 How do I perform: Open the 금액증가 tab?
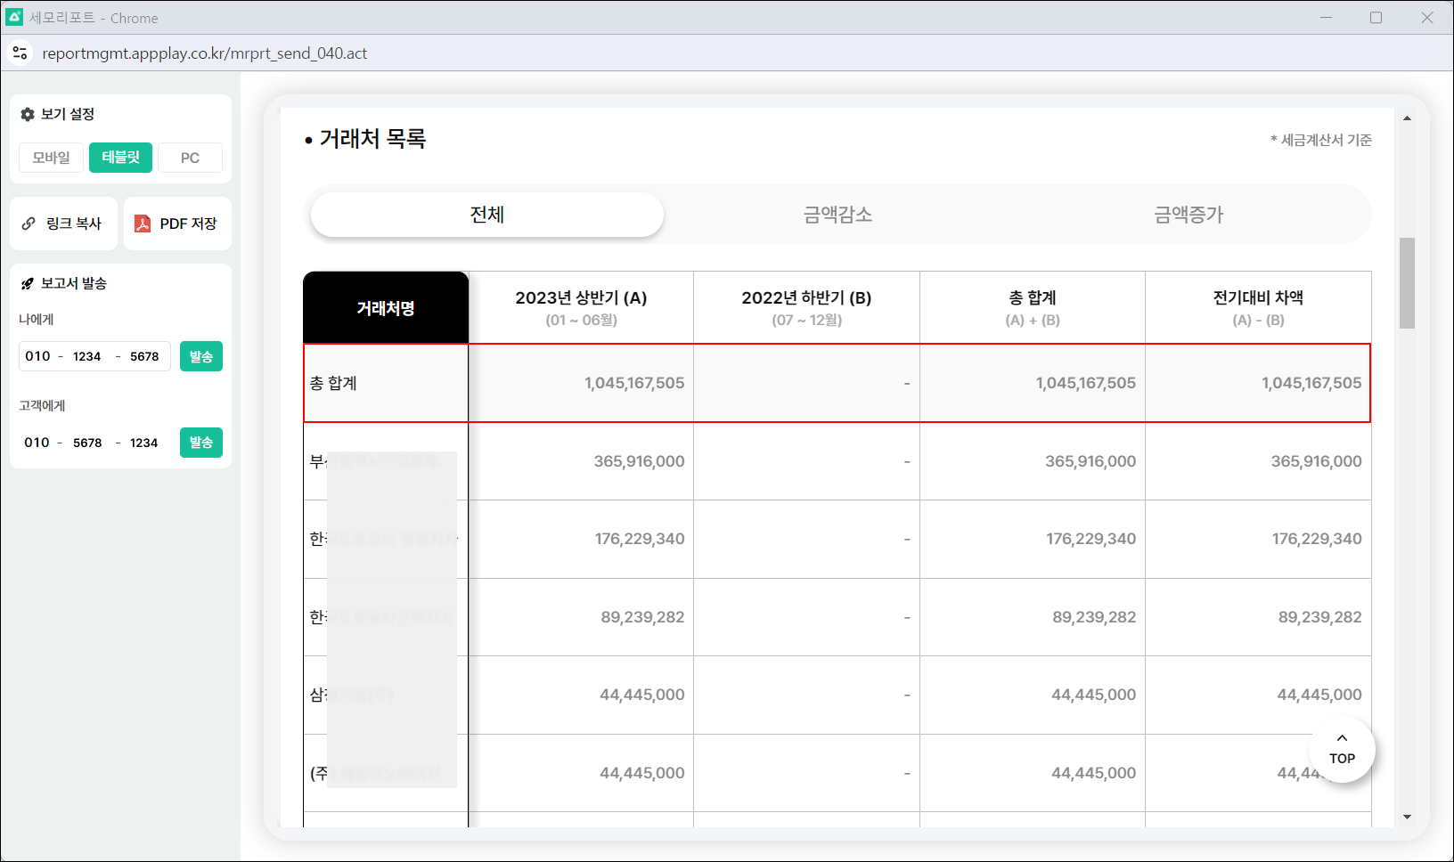pos(1189,215)
